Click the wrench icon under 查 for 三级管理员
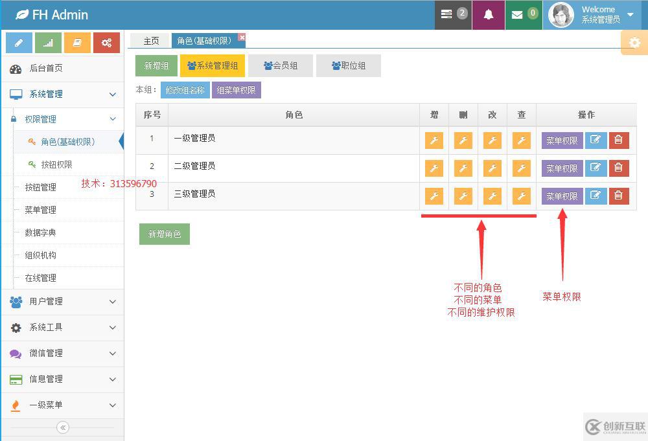Viewport: 648px width, 441px height. 521,196
